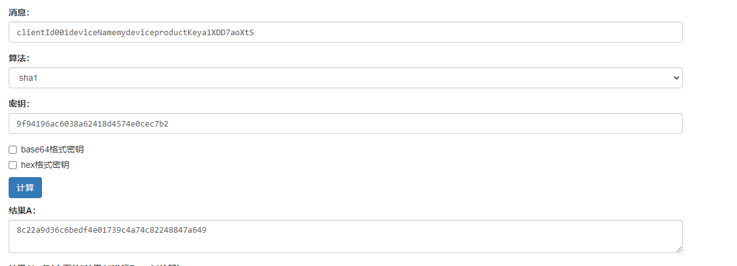
Task: Click the 算法: label
Action: click(x=19, y=58)
